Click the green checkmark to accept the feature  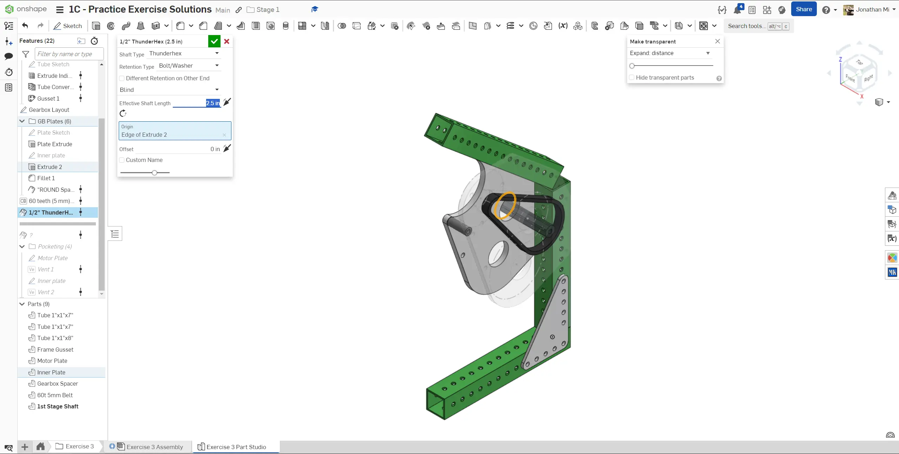coord(214,41)
